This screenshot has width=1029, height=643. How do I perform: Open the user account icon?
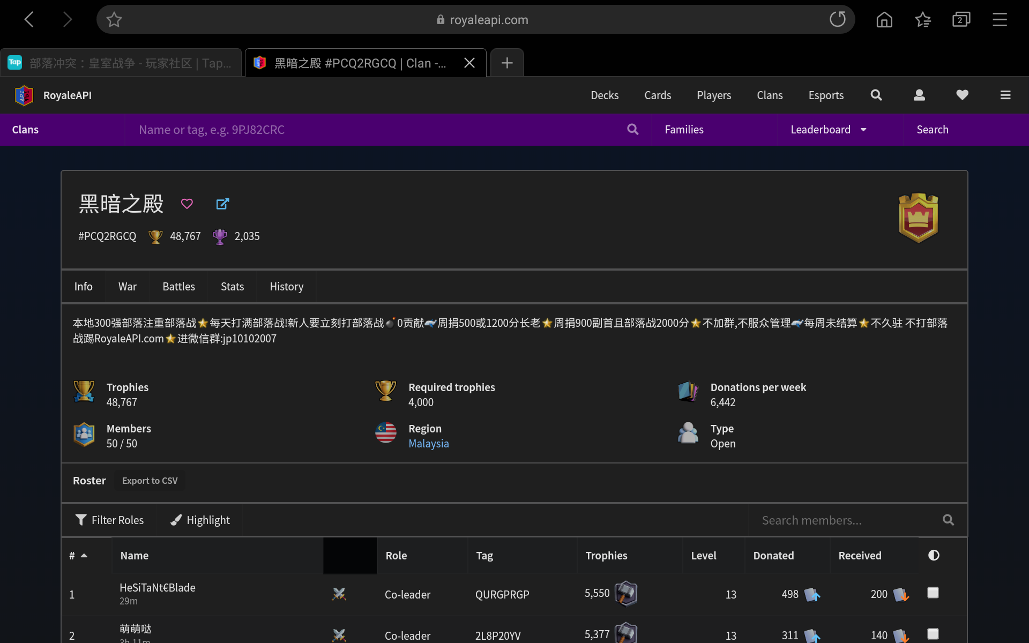tap(919, 95)
